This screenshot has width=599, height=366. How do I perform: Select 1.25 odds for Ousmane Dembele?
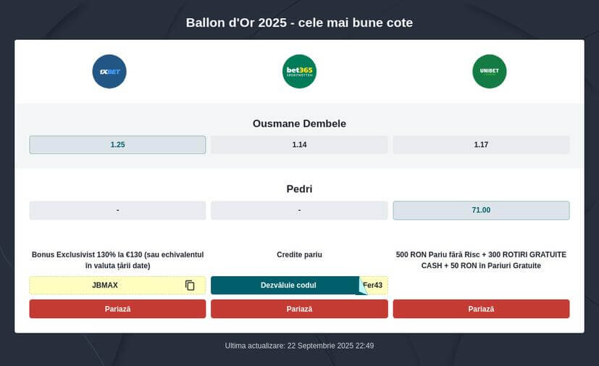[x=117, y=145]
